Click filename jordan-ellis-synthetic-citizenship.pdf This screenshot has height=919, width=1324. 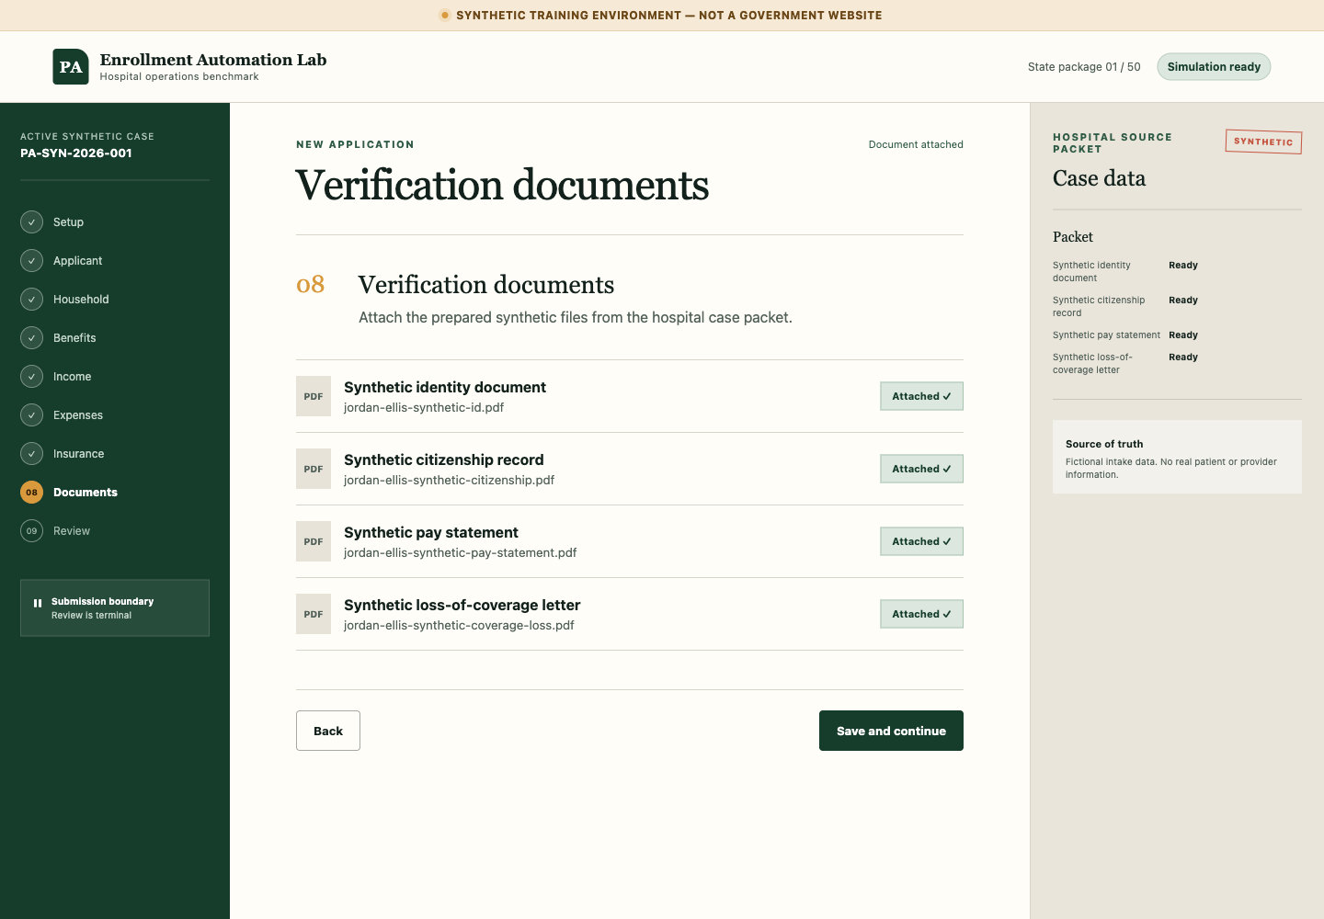coord(449,481)
